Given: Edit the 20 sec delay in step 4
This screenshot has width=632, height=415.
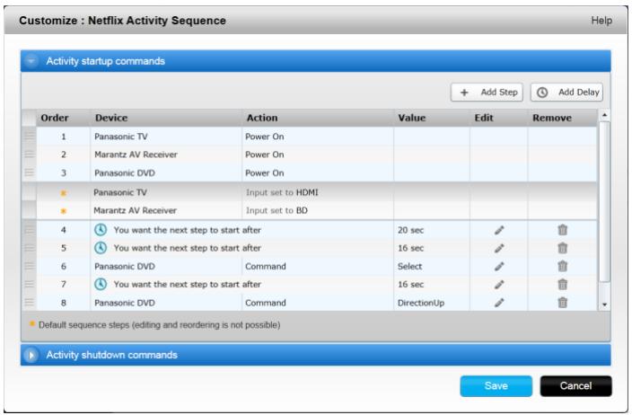Looking at the screenshot, I should click(499, 230).
